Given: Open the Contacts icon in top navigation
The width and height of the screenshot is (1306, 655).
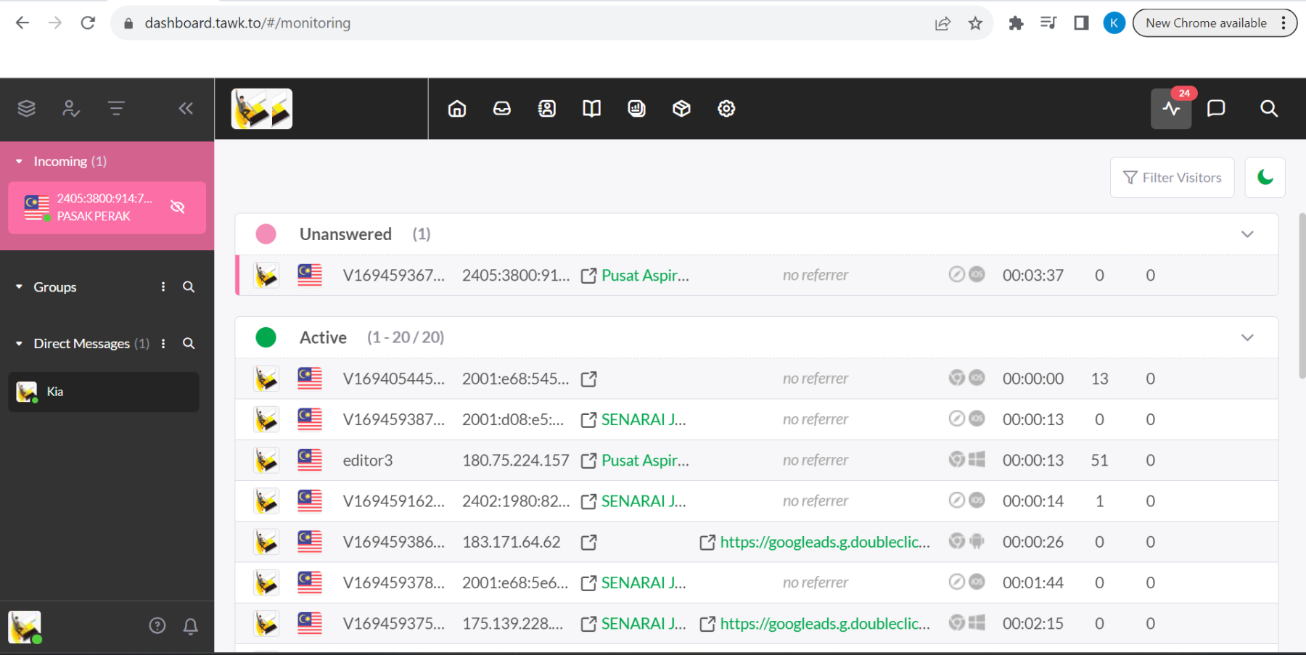Looking at the screenshot, I should pyautogui.click(x=547, y=109).
